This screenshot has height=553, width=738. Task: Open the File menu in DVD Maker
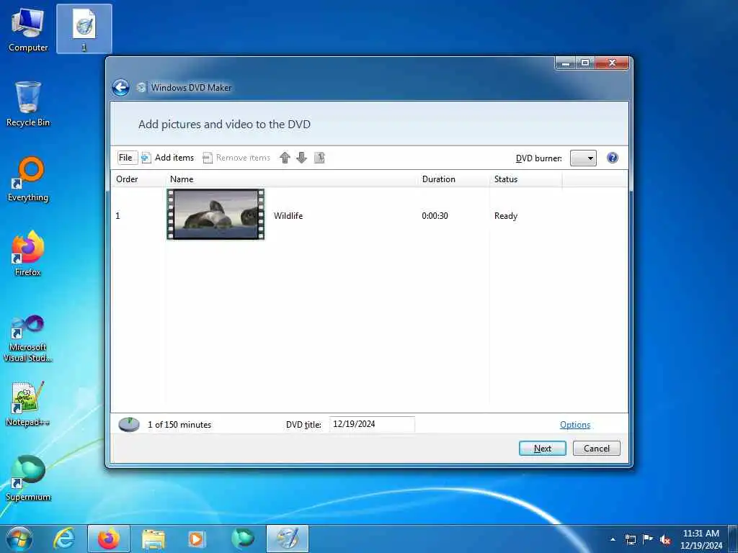(125, 158)
